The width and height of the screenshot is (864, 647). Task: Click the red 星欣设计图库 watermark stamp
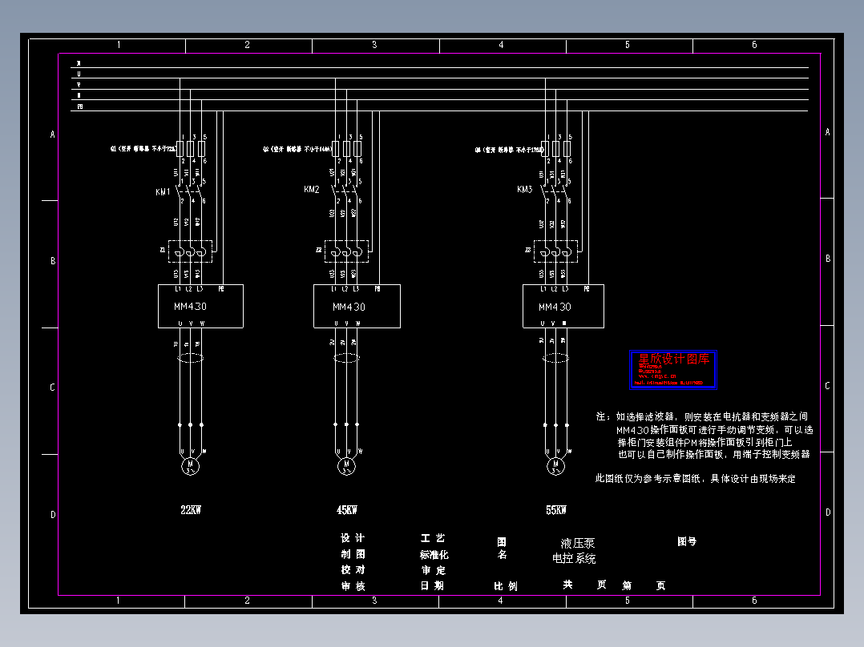[x=672, y=369]
